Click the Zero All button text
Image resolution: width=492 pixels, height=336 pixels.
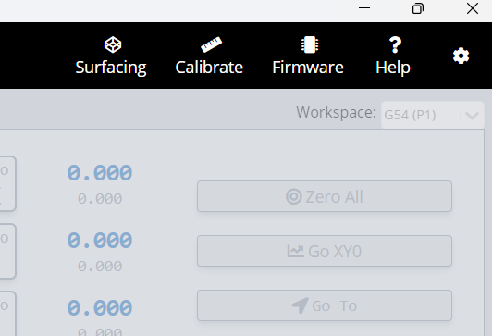click(x=334, y=197)
